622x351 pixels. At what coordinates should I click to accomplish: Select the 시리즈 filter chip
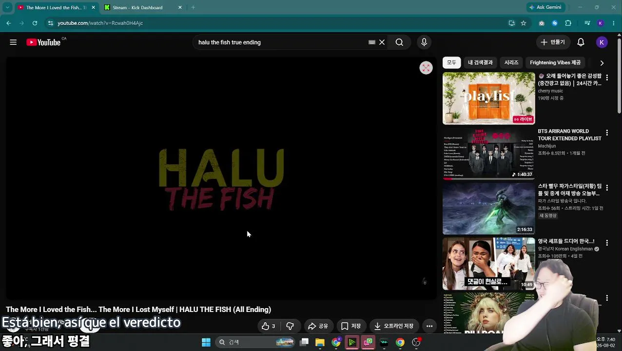(511, 62)
